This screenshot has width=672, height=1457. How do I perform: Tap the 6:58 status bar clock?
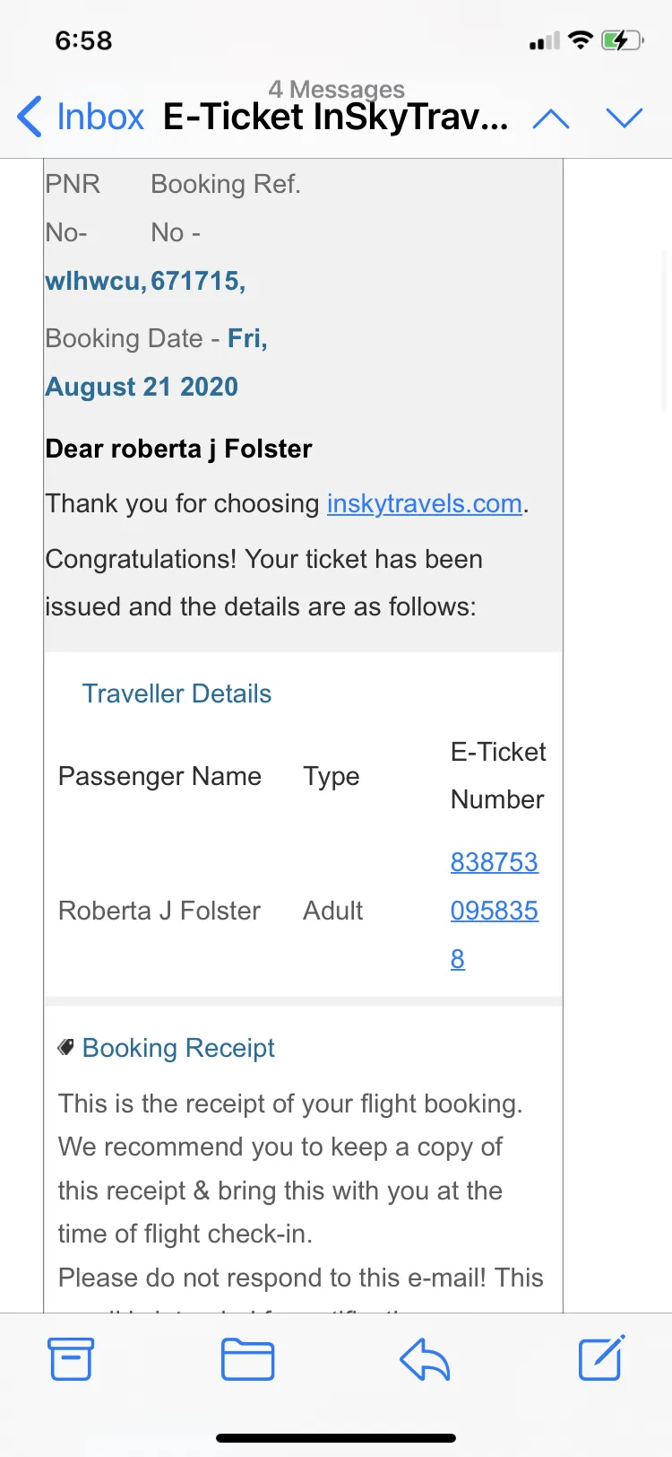tap(83, 40)
